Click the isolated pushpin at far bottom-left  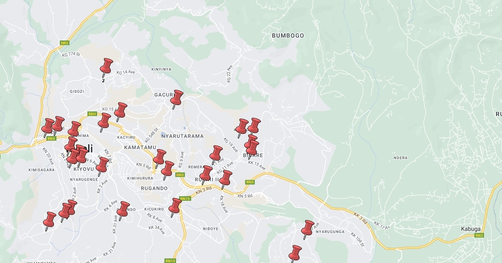tap(49, 220)
